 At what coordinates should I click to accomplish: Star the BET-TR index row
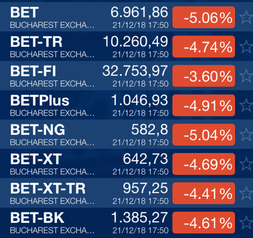pyautogui.click(x=246, y=47)
